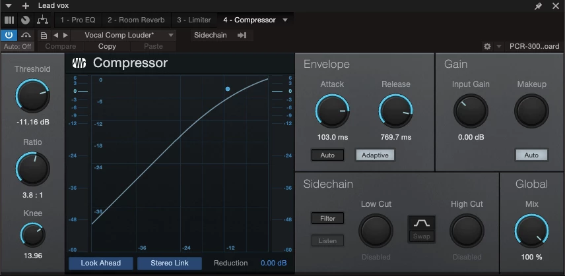Toggle Adaptive envelope mode
Screen dimensions: 565x276
click(x=375, y=155)
